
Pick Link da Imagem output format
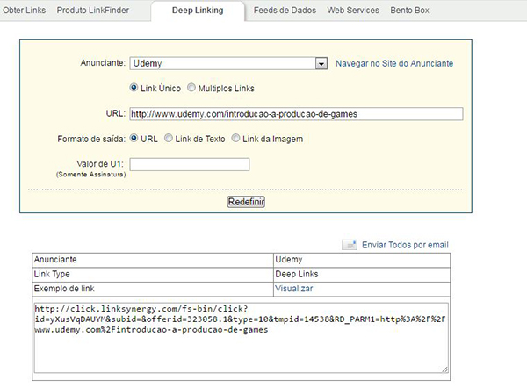pyautogui.click(x=235, y=138)
